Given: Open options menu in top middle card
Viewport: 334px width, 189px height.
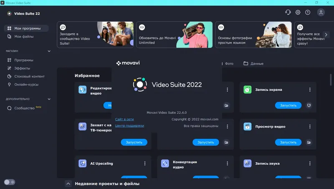Looking at the screenshot, I should (x=227, y=89).
